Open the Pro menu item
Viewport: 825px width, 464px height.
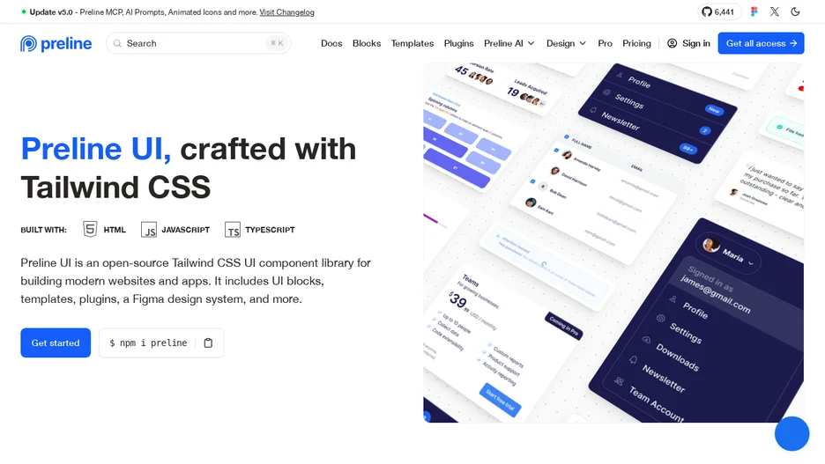[x=605, y=43]
